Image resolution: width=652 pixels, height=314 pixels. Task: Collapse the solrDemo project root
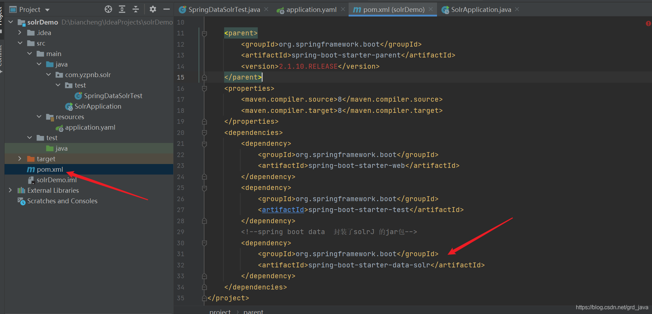point(11,22)
